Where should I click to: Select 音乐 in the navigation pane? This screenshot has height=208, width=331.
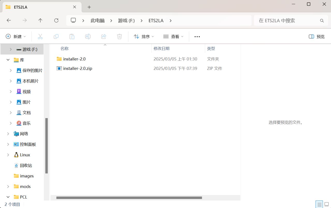(27, 123)
